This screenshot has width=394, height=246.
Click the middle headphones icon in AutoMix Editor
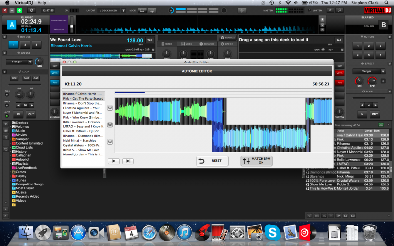[x=110, y=124]
